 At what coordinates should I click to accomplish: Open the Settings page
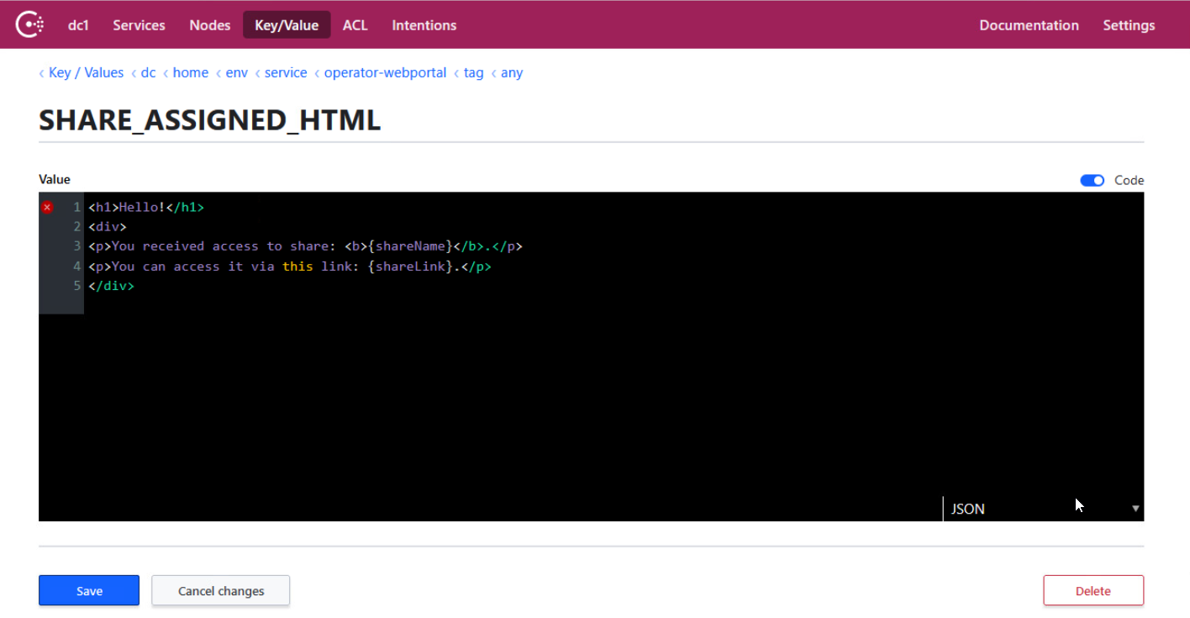1129,25
